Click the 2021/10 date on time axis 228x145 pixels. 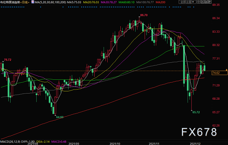tap(115, 144)
